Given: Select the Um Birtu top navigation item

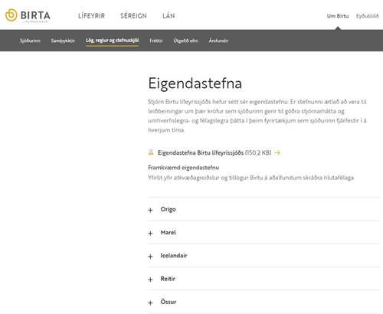Looking at the screenshot, I should (338, 16).
